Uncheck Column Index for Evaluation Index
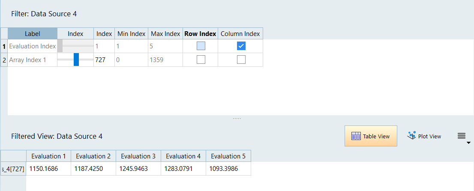Viewport: 474px width, 191px height. 241,46
